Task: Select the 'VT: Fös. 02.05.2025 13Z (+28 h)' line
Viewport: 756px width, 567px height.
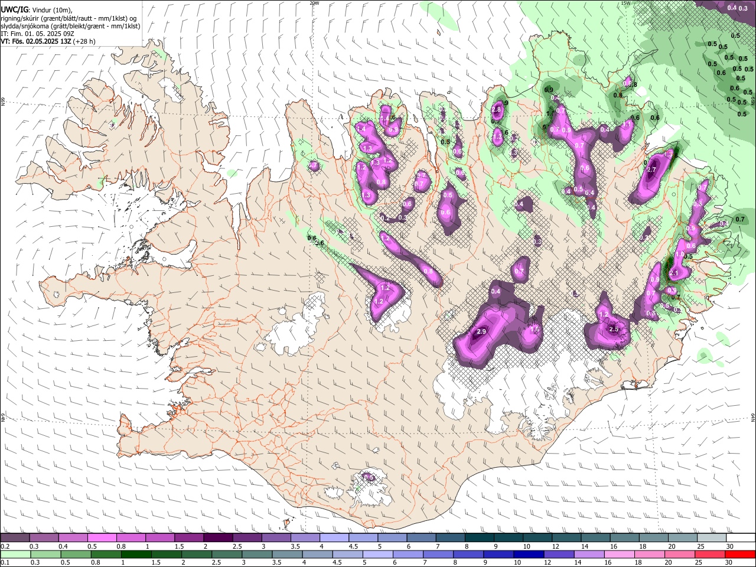Action: point(48,41)
